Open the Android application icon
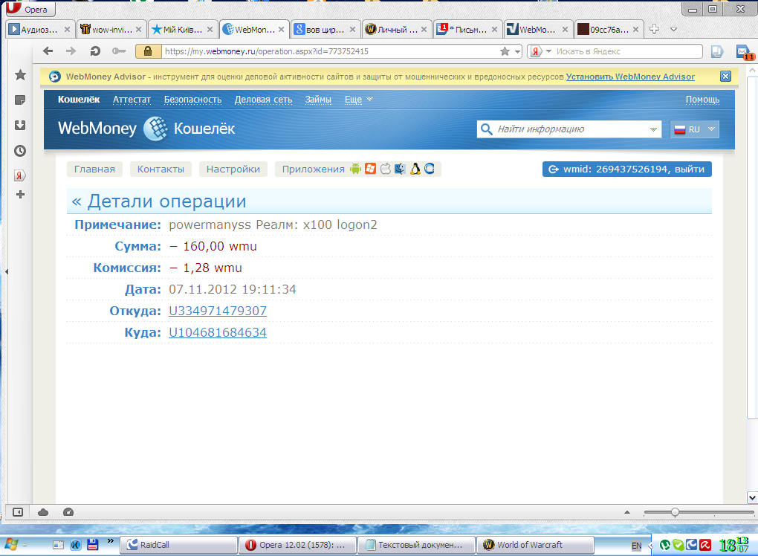 356,169
